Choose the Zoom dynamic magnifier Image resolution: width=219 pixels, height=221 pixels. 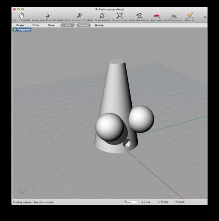pyautogui.click(x=79, y=15)
